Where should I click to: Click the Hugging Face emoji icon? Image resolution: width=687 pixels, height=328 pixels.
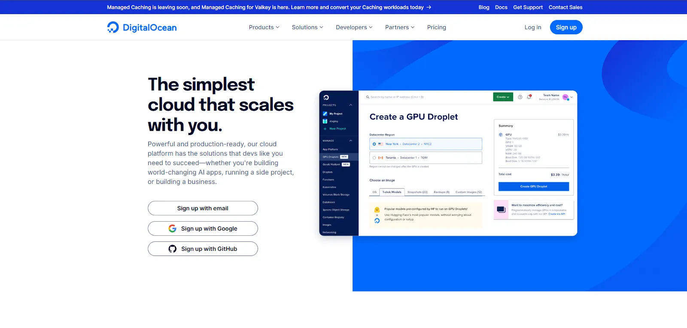tap(377, 210)
